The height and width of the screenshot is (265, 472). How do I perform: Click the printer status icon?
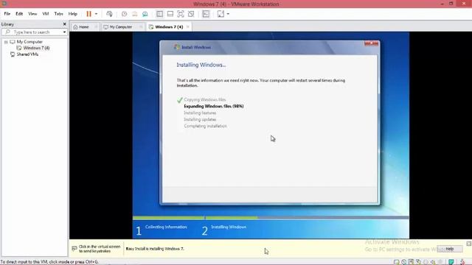440,262
